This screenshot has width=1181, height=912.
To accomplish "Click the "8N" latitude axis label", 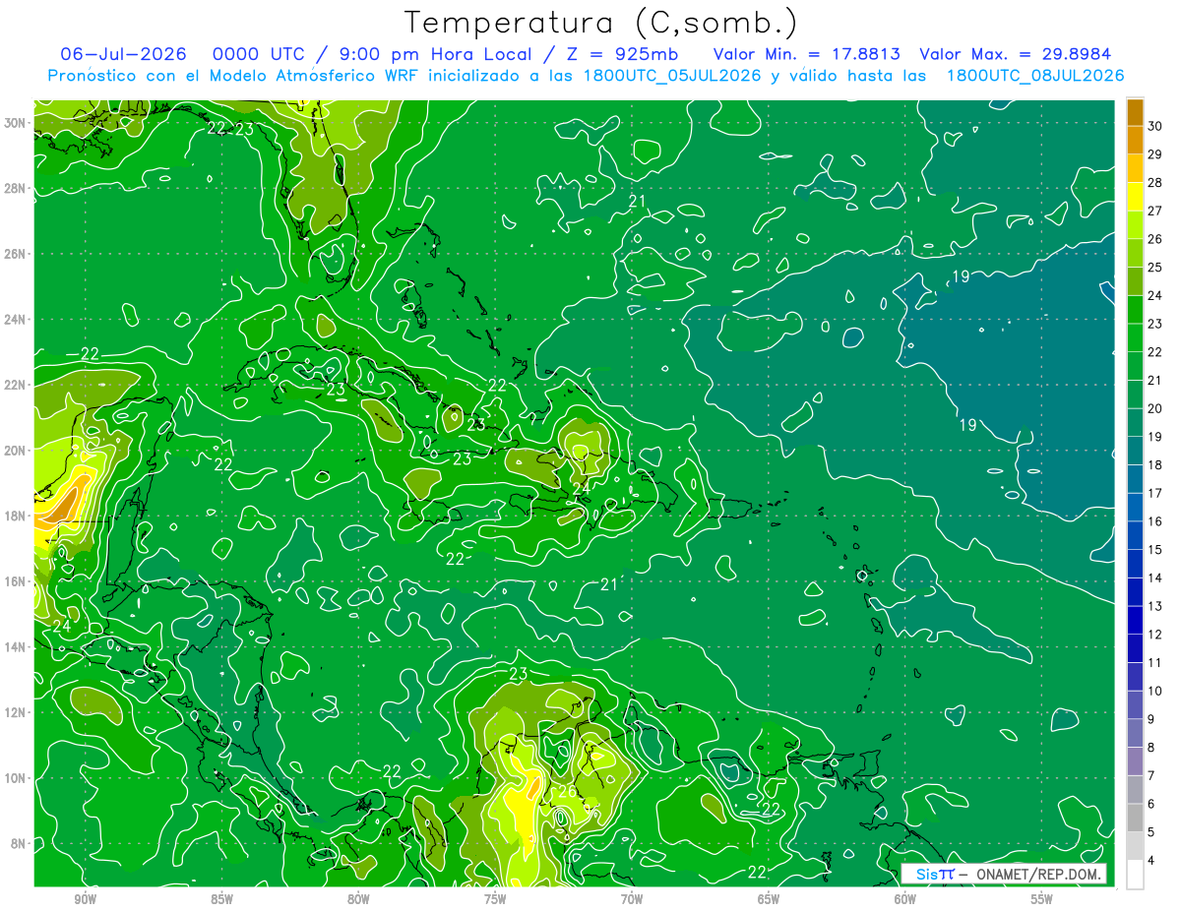I will (20, 843).
